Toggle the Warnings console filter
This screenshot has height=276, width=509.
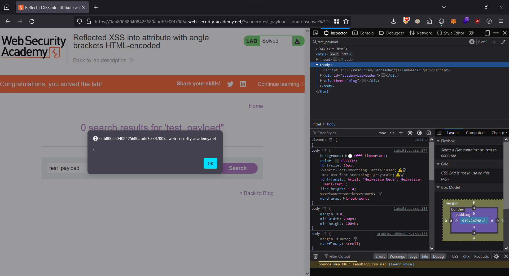click(x=397, y=256)
